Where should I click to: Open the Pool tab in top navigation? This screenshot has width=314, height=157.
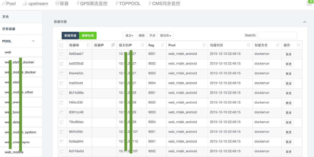9,3
